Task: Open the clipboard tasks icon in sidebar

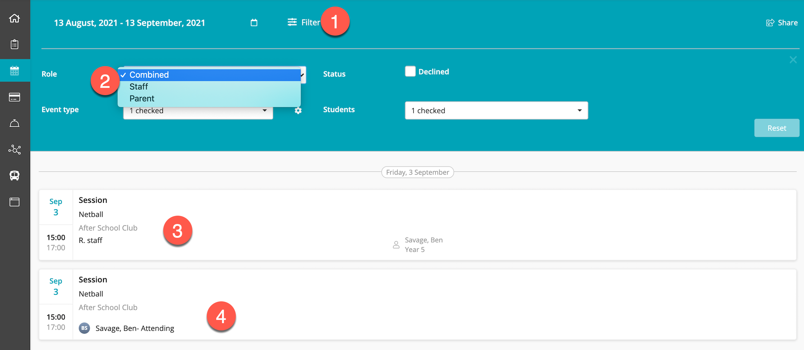Action: [x=15, y=44]
